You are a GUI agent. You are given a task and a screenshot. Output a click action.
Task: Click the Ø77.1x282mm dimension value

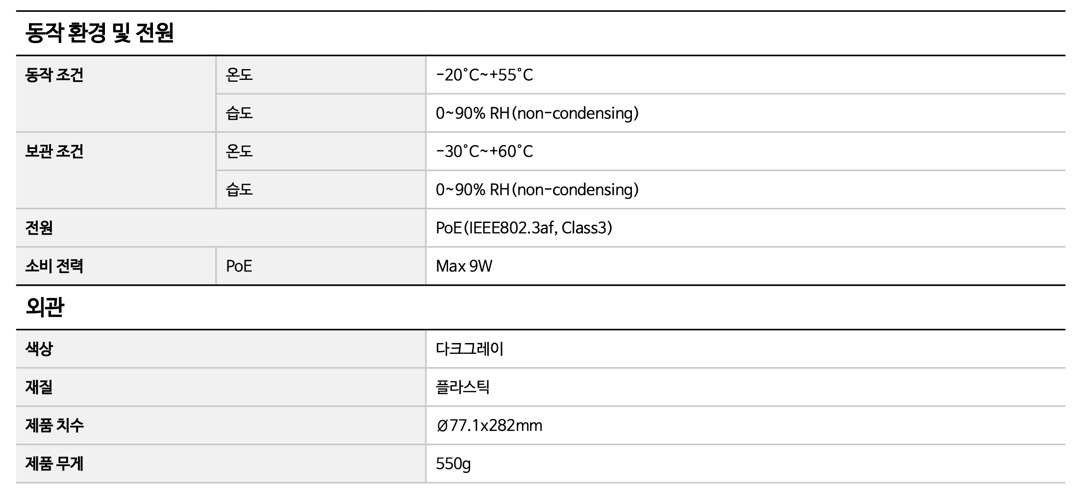coord(489,425)
